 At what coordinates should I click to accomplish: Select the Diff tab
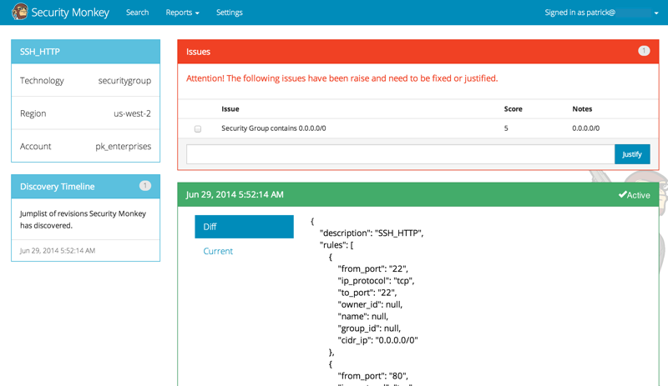click(244, 227)
